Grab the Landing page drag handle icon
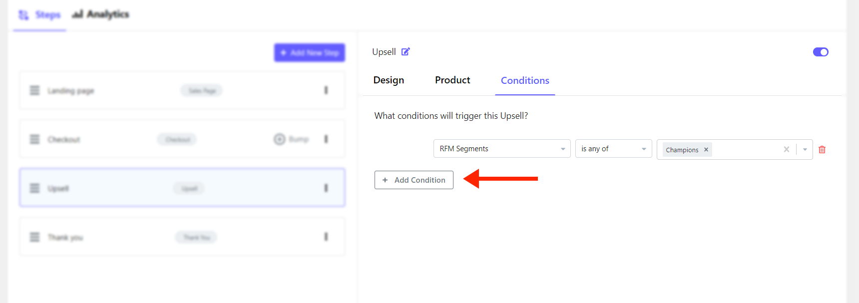This screenshot has width=859, height=303. coord(34,90)
